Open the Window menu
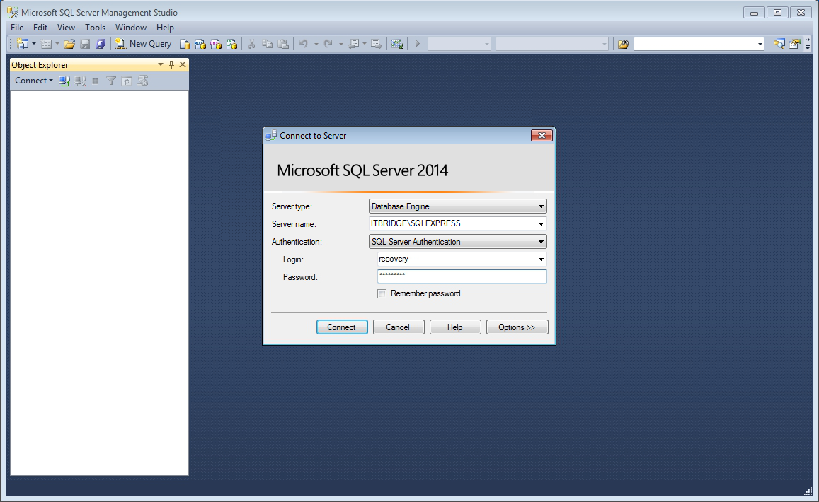The width and height of the screenshot is (819, 502). tap(130, 28)
